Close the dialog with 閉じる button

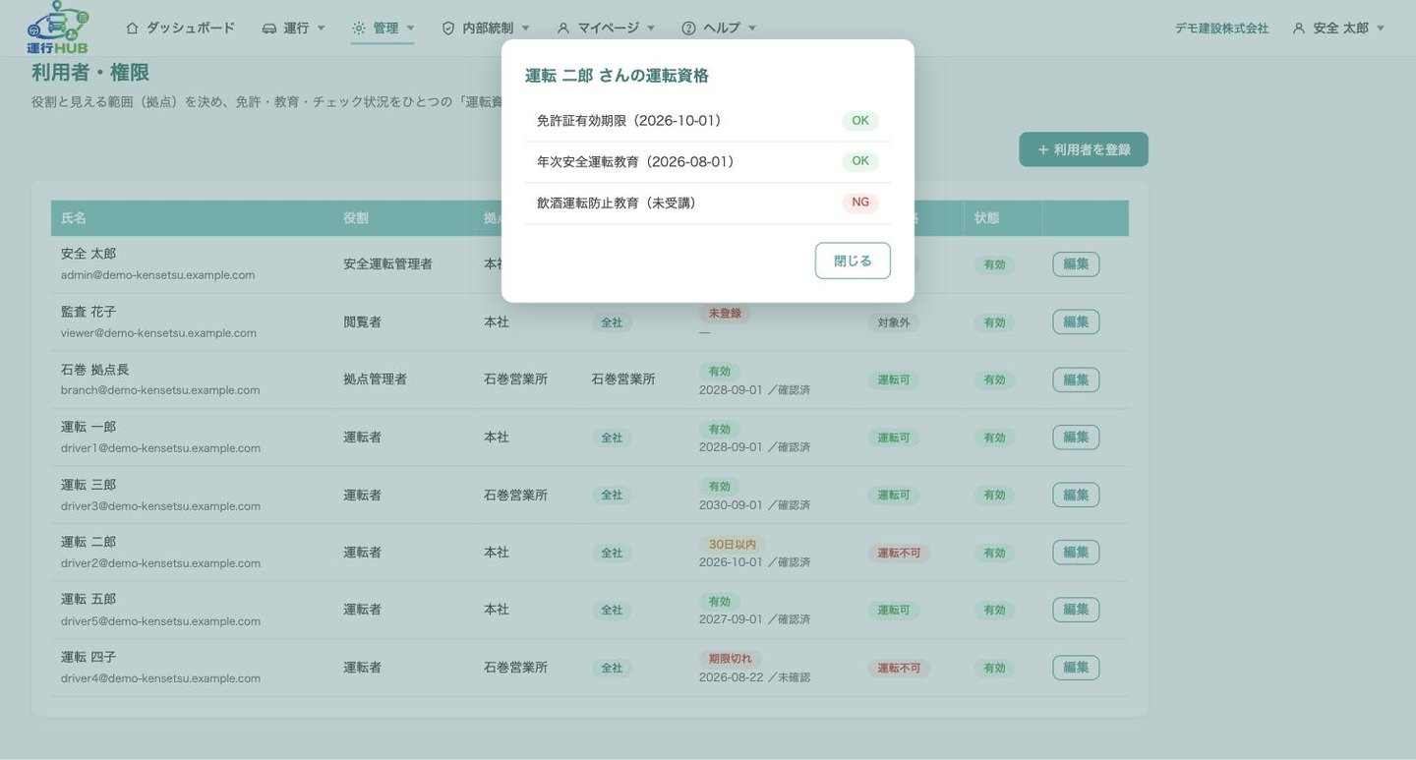(853, 261)
